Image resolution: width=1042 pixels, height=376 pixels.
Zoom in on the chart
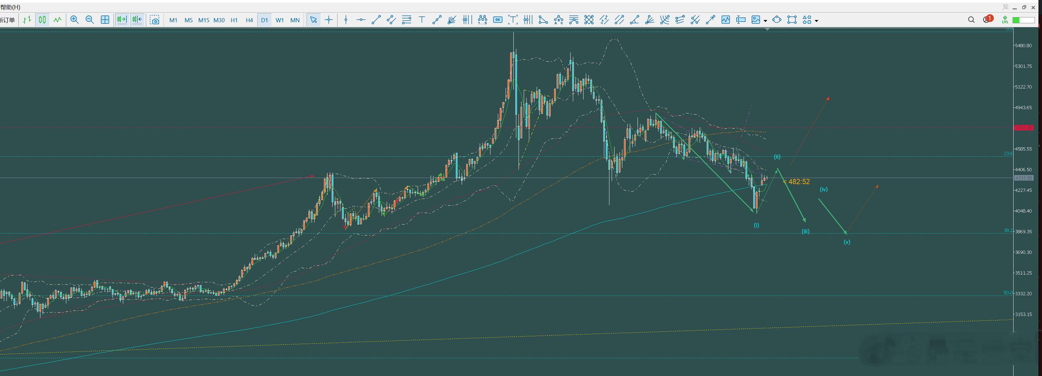click(x=74, y=20)
